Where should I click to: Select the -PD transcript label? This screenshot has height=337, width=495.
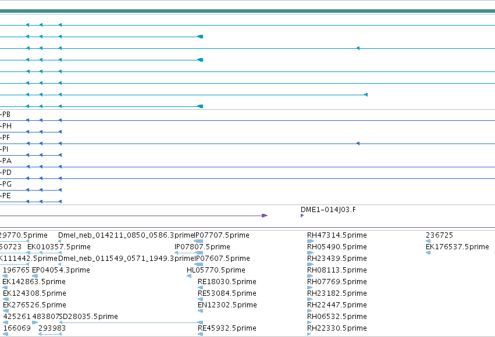click(x=6, y=173)
